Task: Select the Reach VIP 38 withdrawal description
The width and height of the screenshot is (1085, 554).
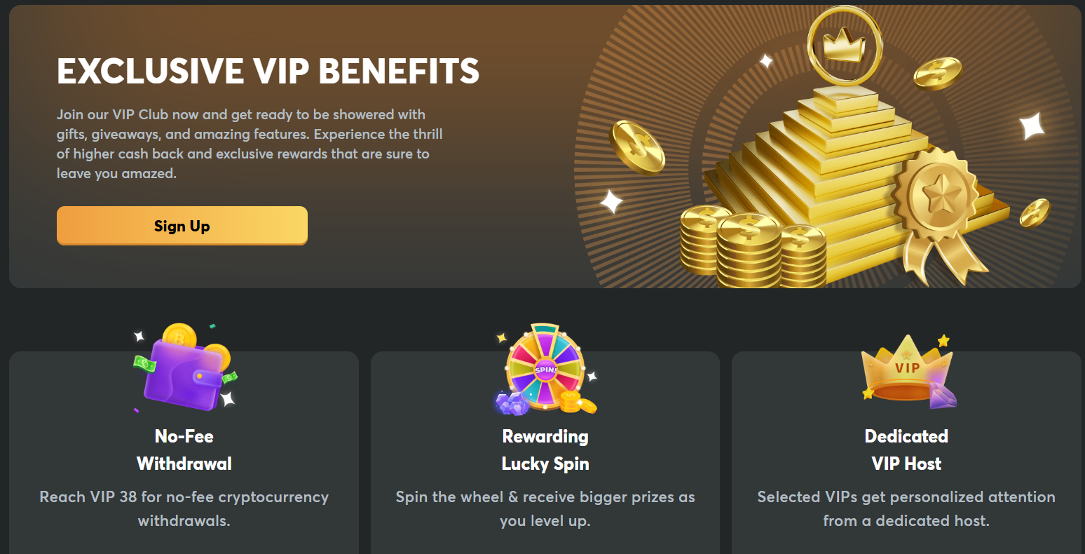Action: click(x=184, y=508)
